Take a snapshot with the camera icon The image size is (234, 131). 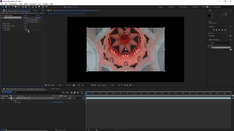click(74, 85)
